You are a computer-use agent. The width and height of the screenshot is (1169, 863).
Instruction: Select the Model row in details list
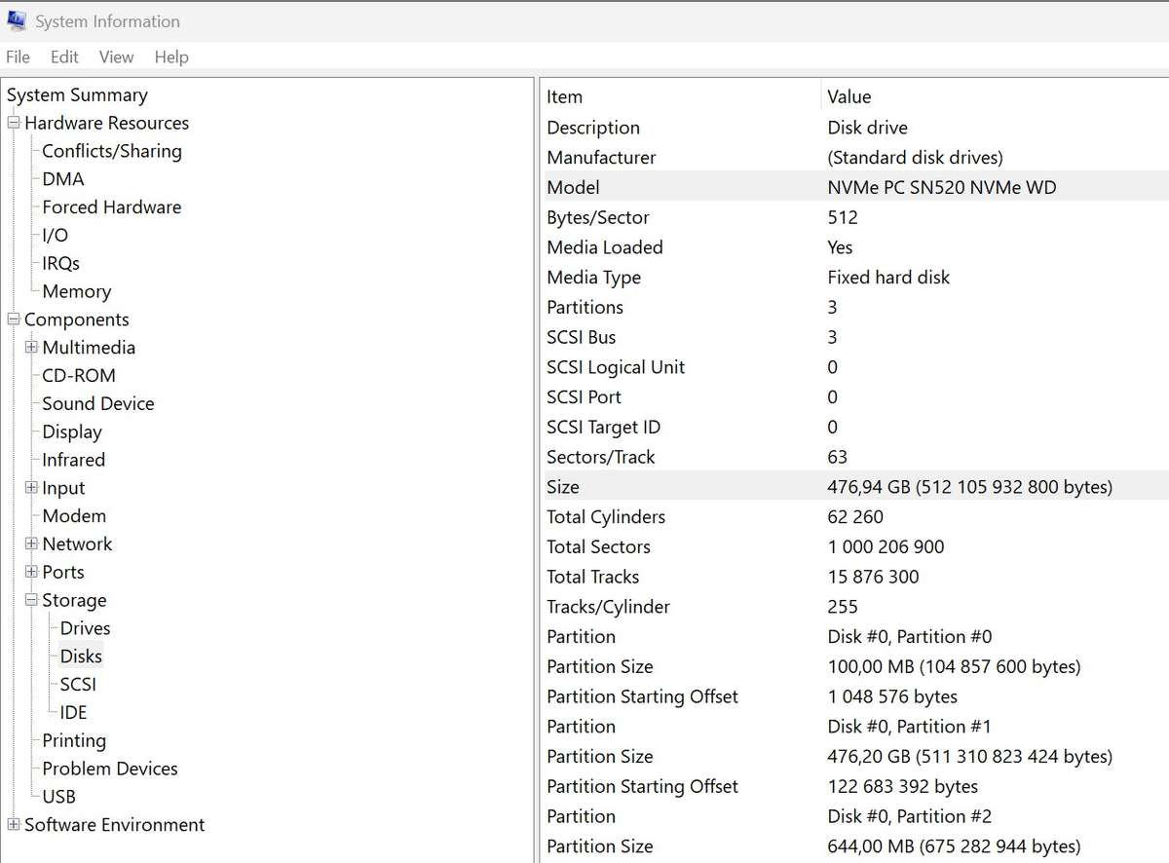click(x=573, y=187)
